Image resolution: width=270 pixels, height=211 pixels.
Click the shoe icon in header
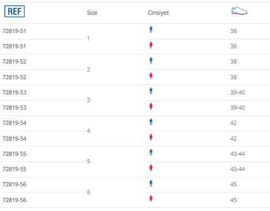coord(239,11)
